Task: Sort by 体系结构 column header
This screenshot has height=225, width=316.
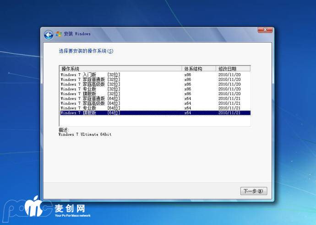Action: (199, 69)
